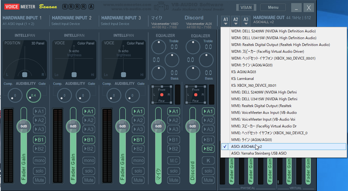
Task: Switch Input 1 panel from 3D Panel
Action: click(x=38, y=43)
